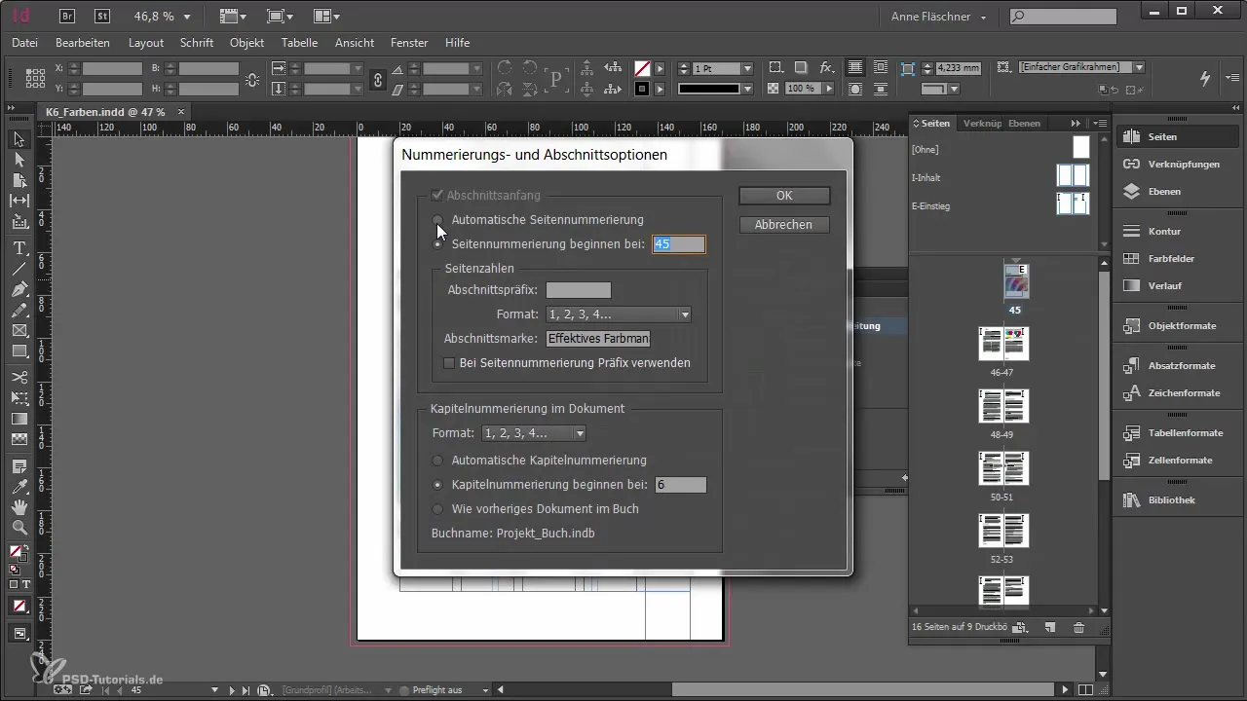Select the Rectangle tool

click(19, 351)
